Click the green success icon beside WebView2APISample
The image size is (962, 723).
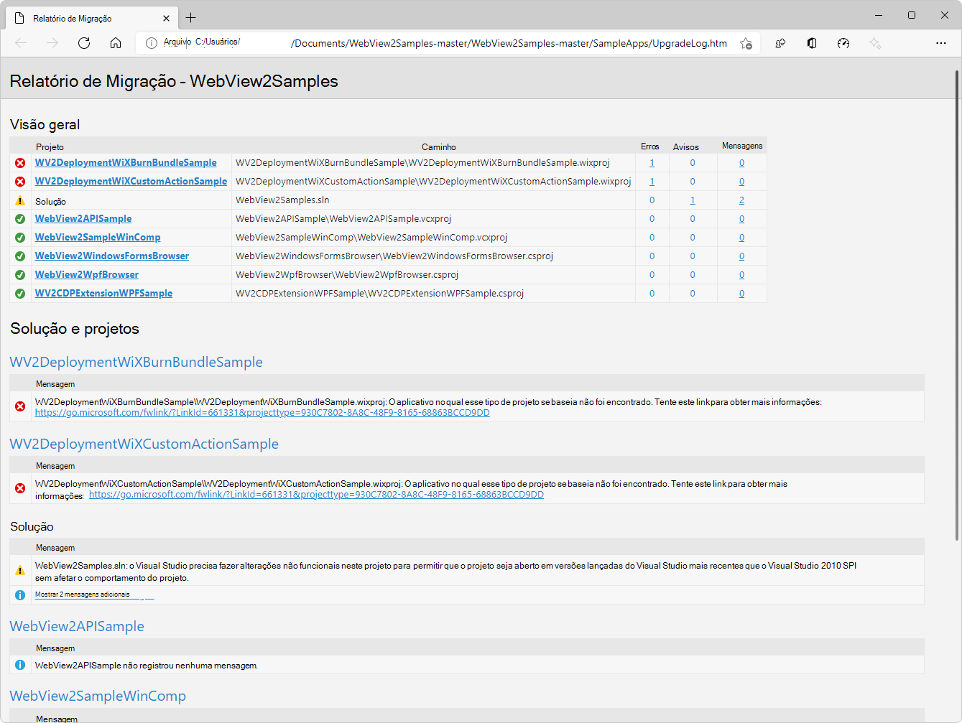click(x=19, y=218)
